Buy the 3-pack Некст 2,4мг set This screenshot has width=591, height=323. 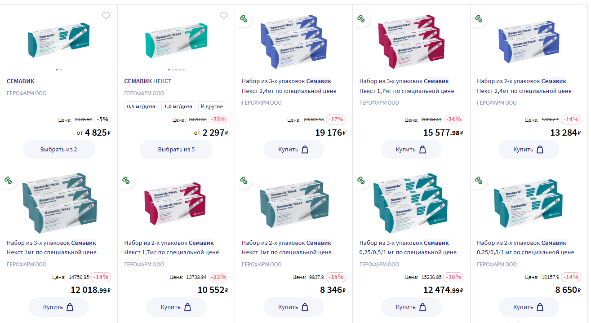point(293,149)
